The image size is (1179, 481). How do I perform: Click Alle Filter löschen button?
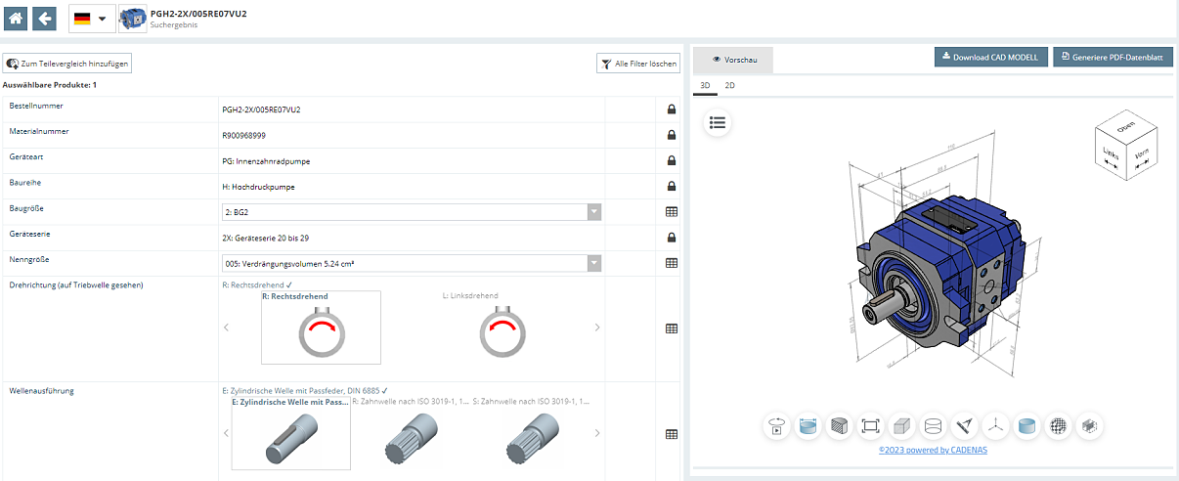click(638, 64)
